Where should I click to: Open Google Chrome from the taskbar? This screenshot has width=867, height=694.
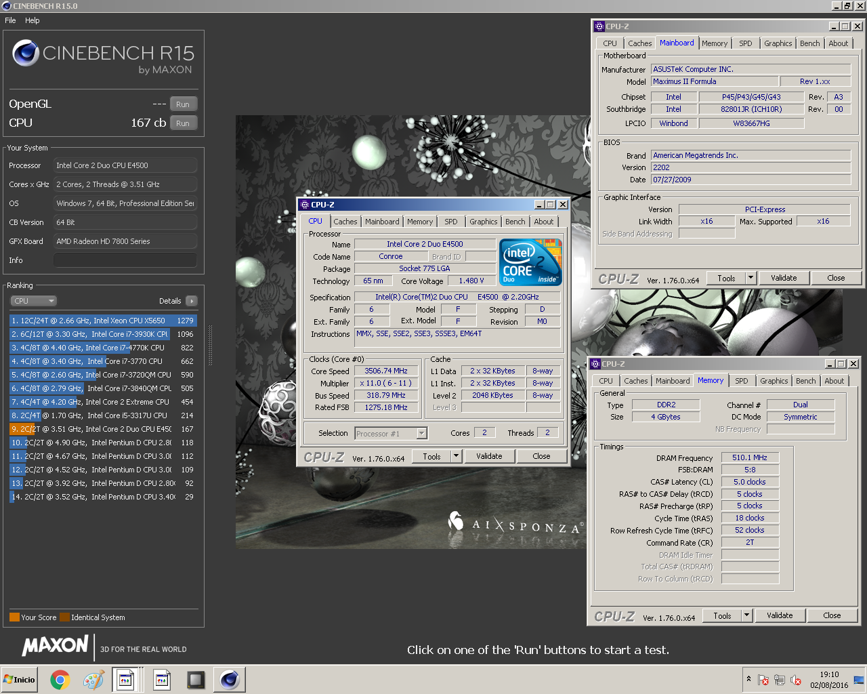coord(60,680)
